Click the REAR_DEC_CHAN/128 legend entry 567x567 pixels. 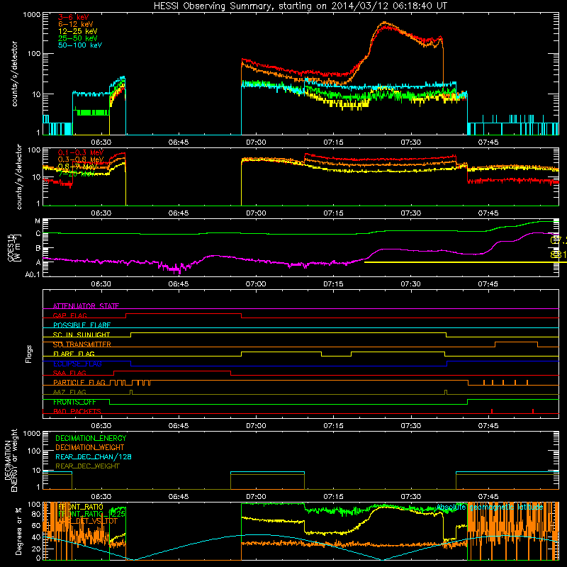tap(94, 456)
